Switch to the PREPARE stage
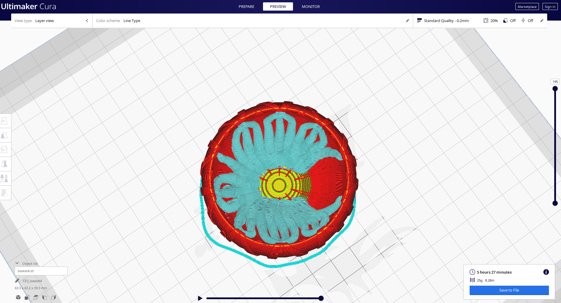The width and height of the screenshot is (561, 303). pos(246,6)
